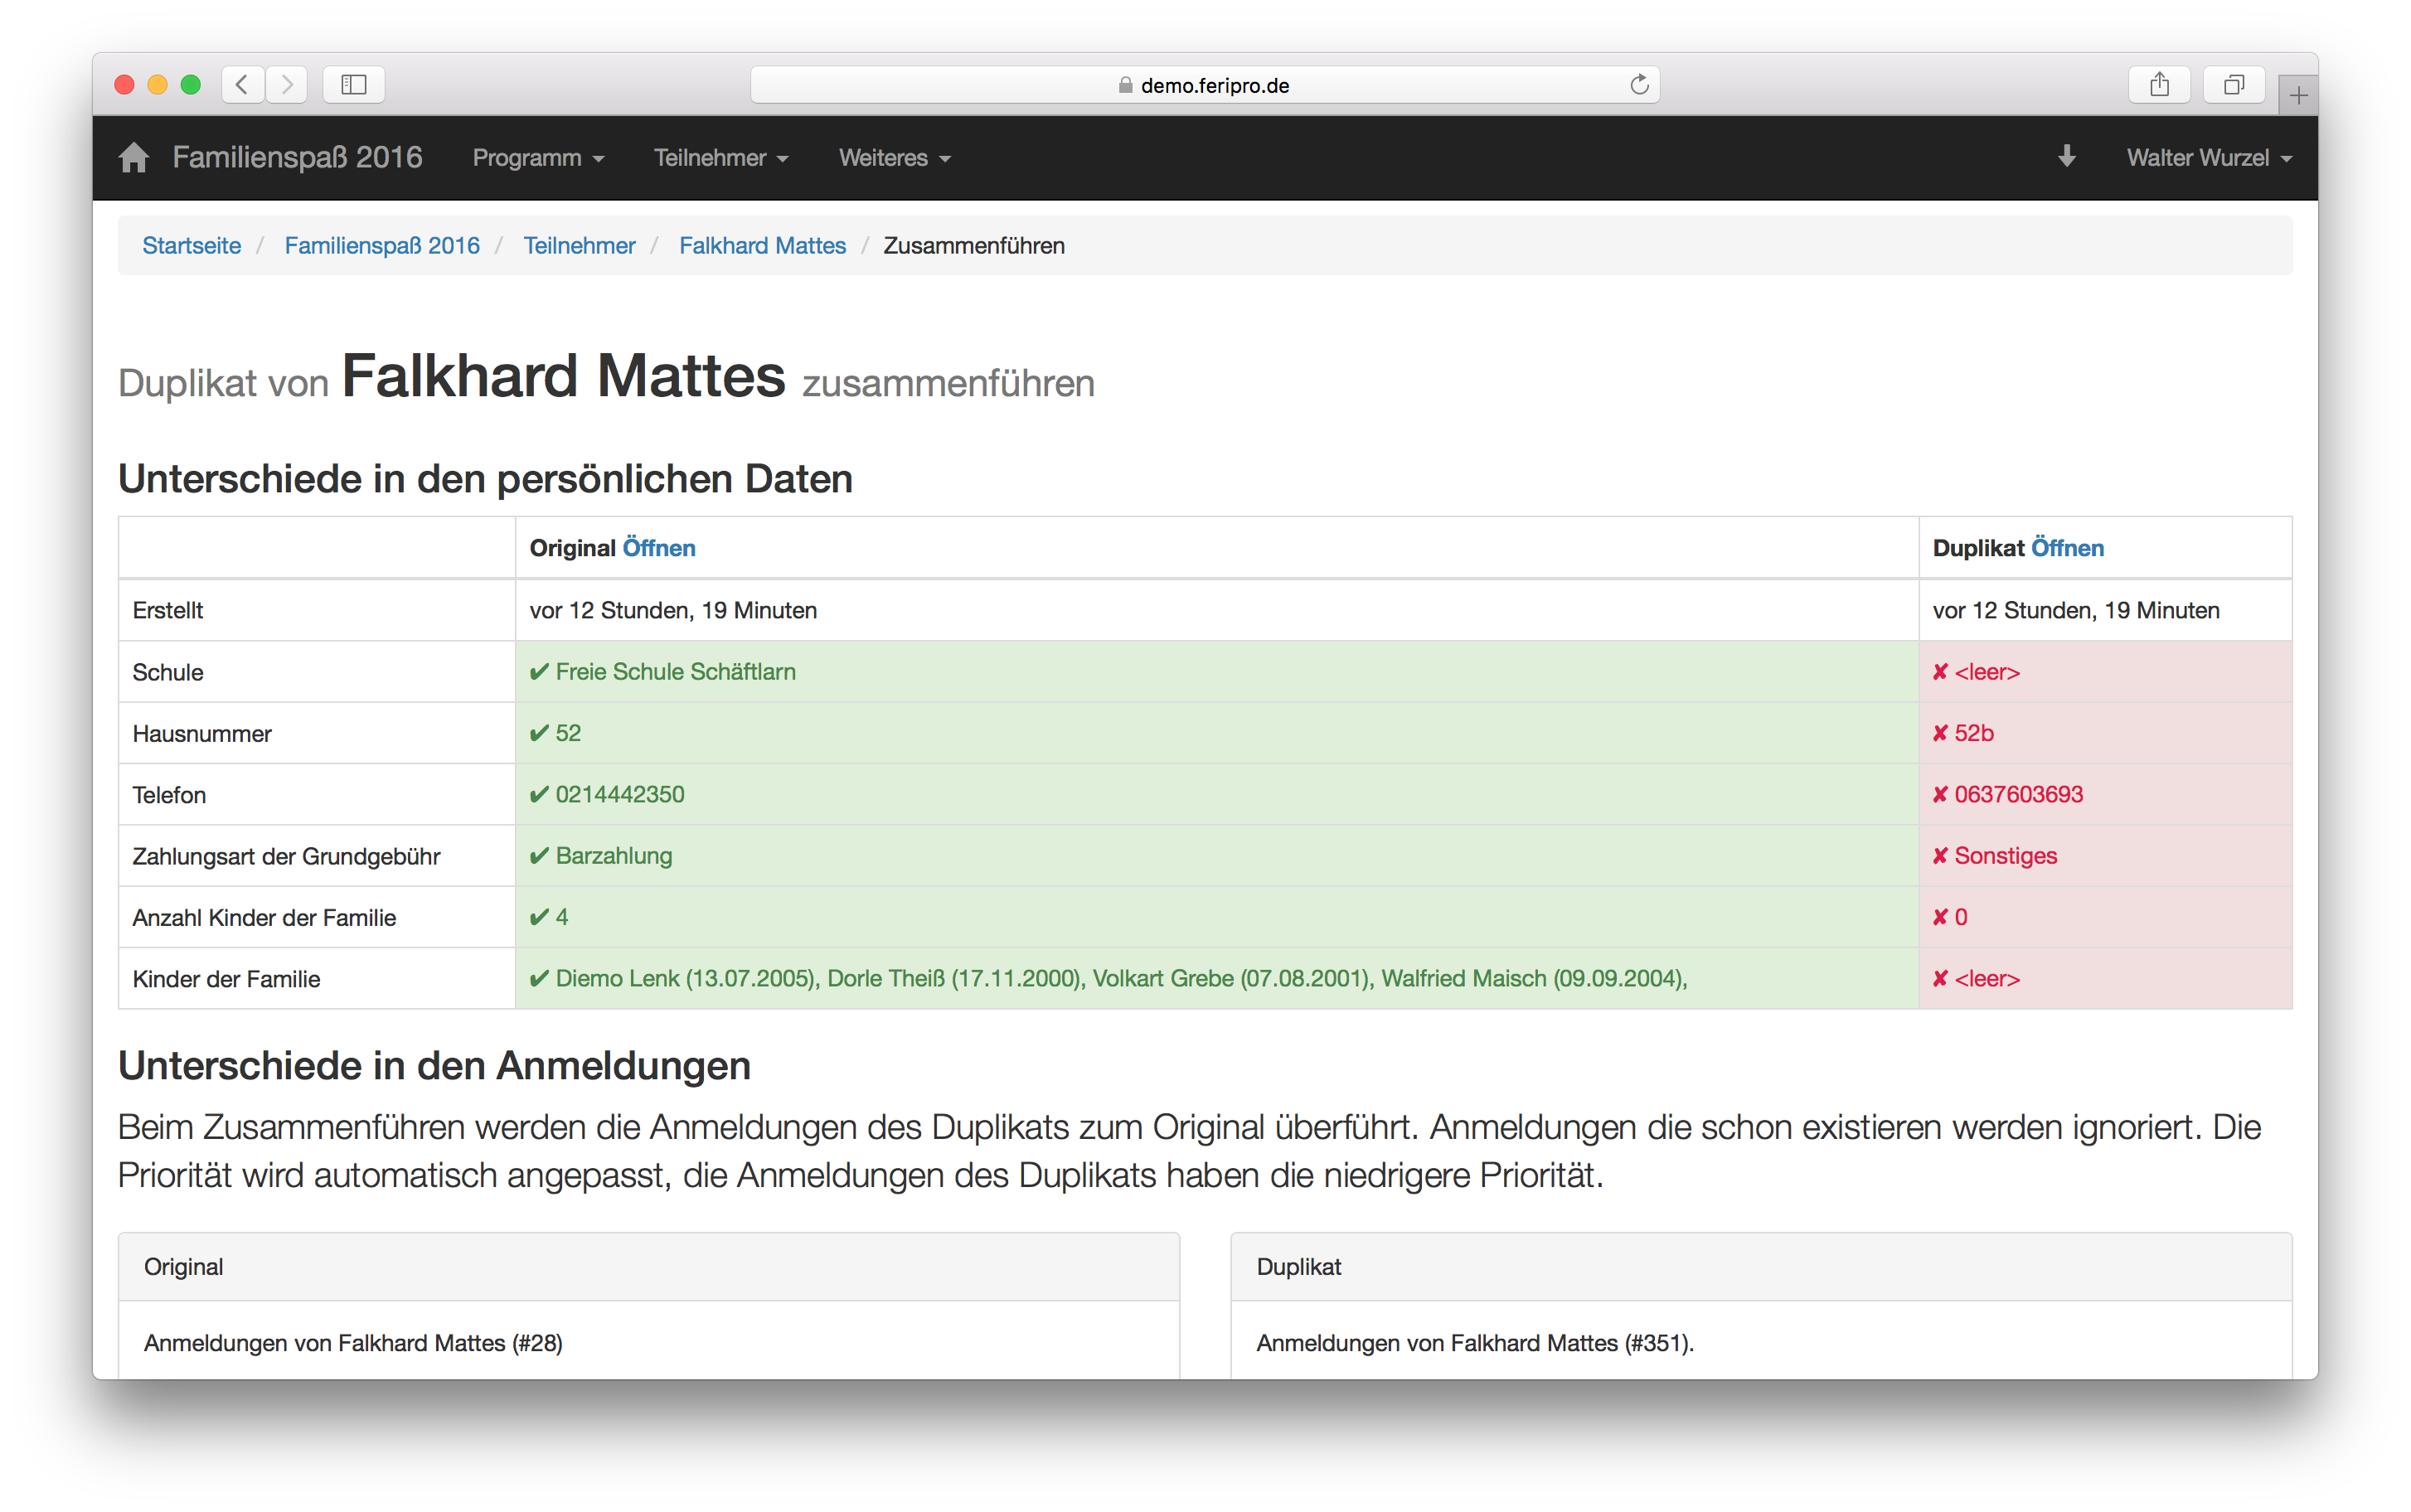Open a new tab with plus button
This screenshot has height=1512, width=2411.
(2298, 96)
